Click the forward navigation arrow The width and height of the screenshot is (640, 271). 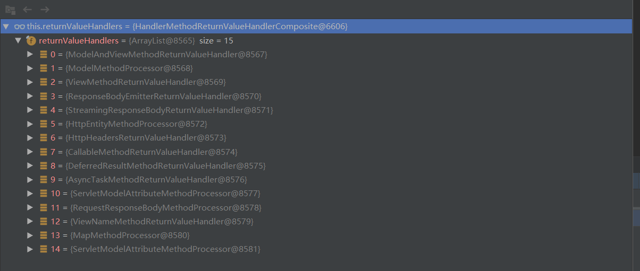pyautogui.click(x=45, y=10)
